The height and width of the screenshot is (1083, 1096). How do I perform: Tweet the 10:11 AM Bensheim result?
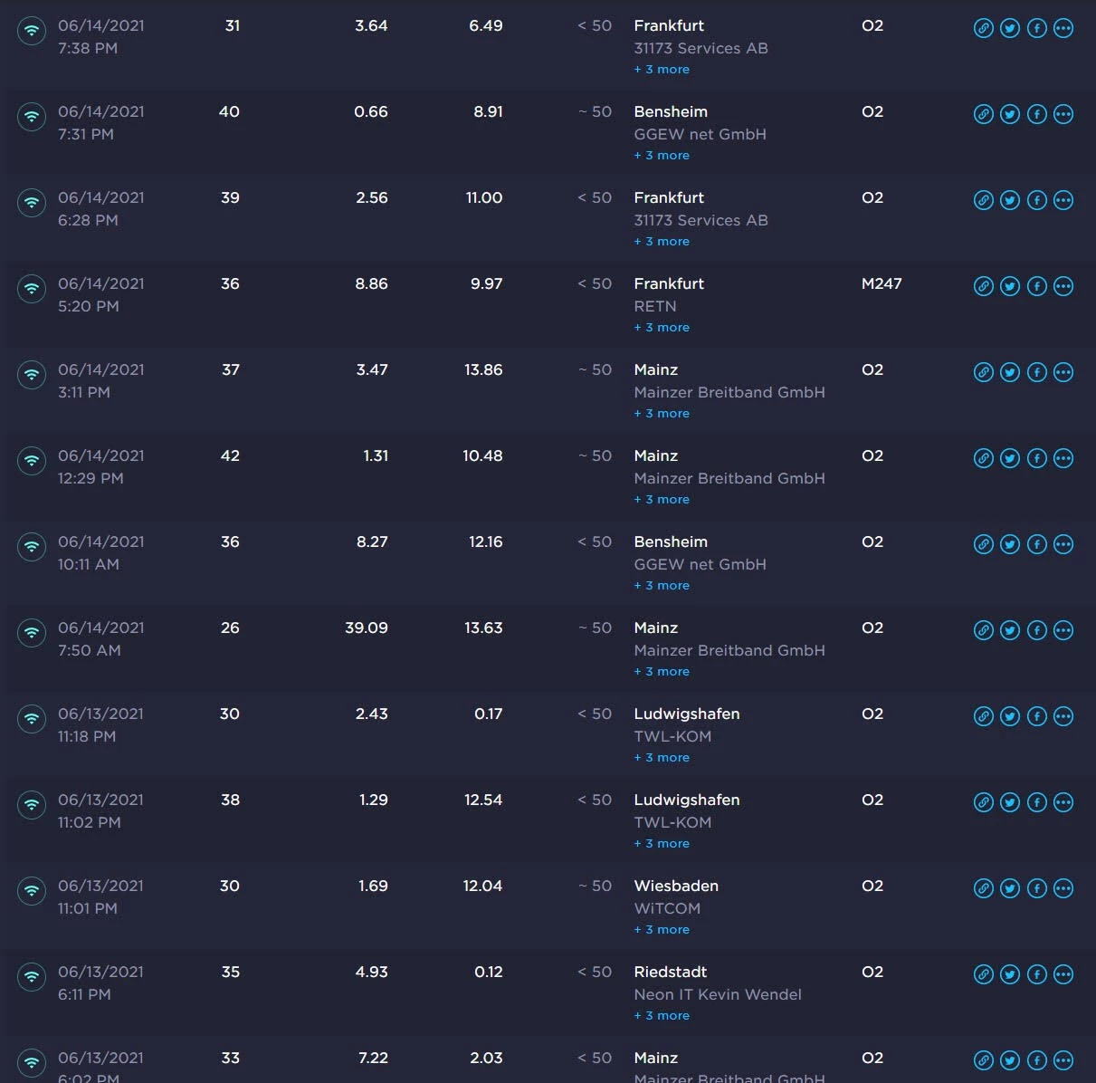pyautogui.click(x=1010, y=544)
